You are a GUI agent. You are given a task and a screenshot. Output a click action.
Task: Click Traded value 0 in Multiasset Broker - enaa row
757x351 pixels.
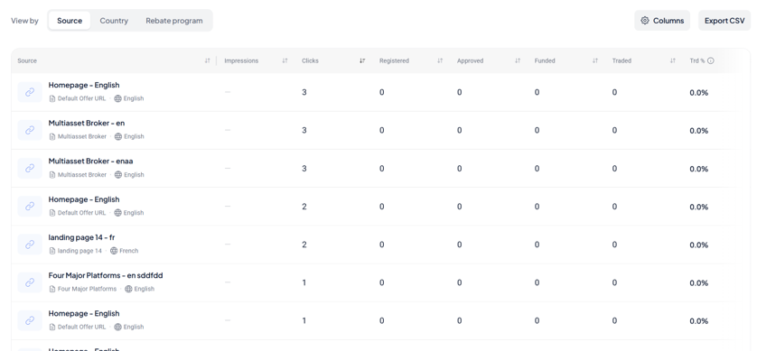point(614,168)
